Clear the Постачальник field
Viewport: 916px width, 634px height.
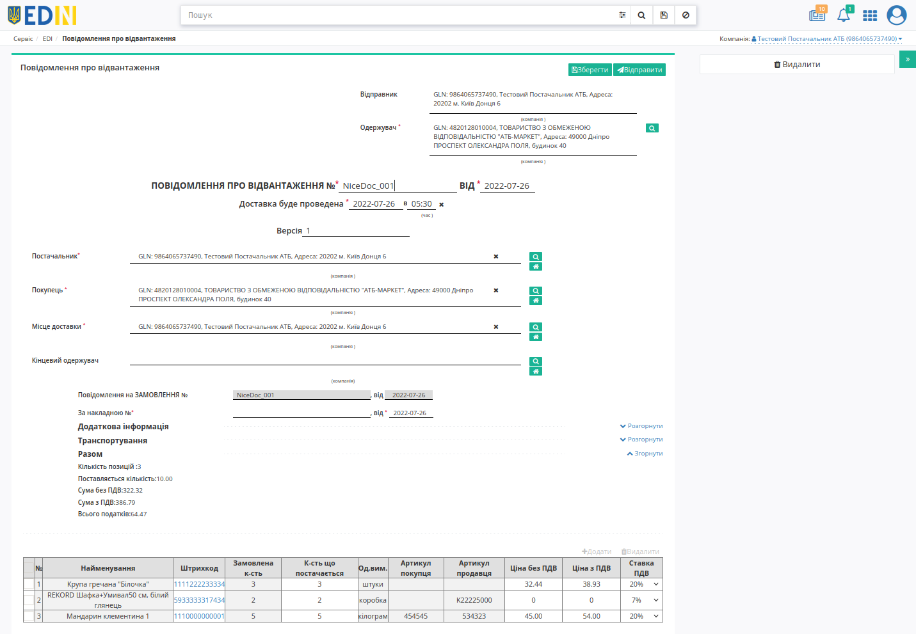495,257
